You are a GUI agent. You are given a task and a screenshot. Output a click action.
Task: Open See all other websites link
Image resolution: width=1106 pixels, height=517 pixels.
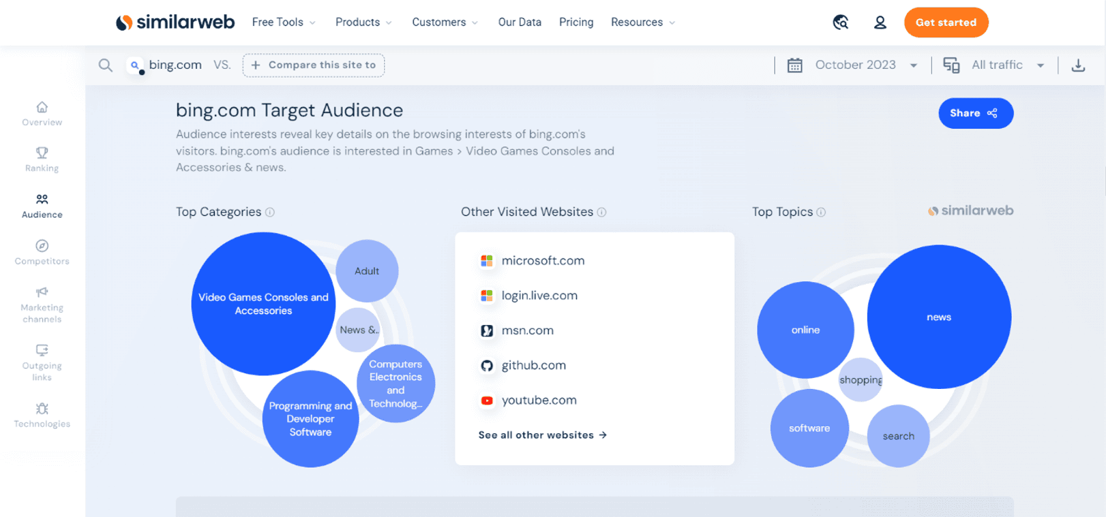(x=543, y=435)
